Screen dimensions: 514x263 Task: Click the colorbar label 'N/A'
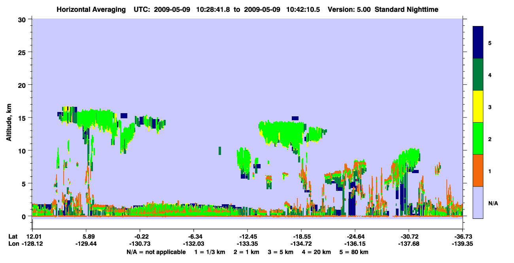493,203
